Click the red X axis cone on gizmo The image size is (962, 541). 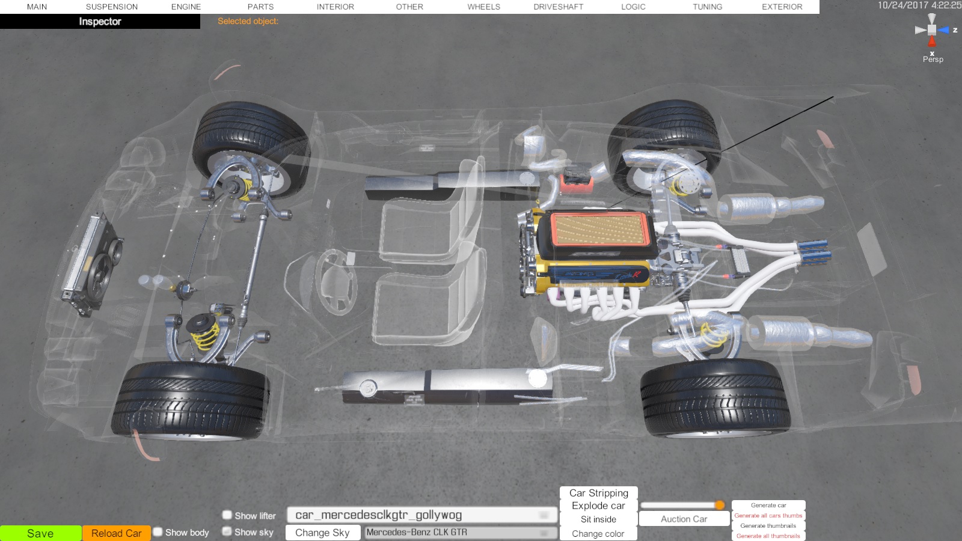point(932,41)
